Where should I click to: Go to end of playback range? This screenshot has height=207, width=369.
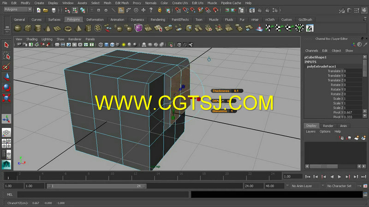click(x=363, y=177)
